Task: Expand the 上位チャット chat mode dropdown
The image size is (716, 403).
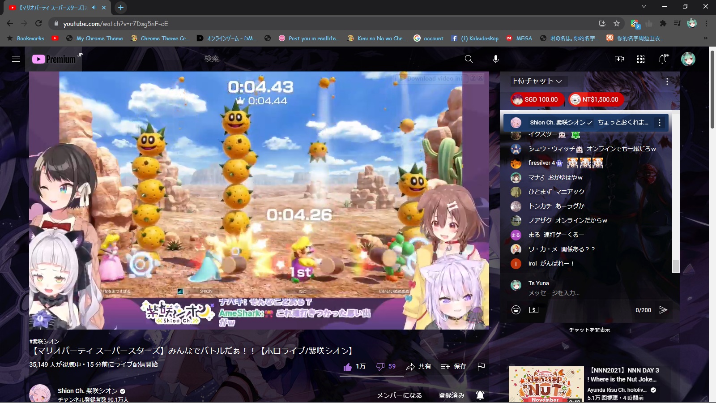Action: 536,81
